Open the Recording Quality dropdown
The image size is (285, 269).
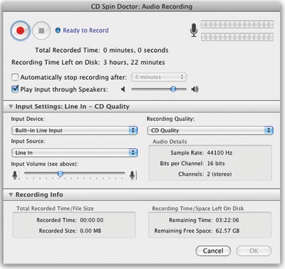tap(210, 130)
